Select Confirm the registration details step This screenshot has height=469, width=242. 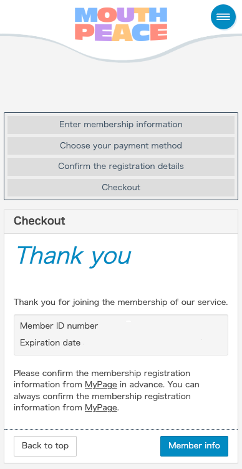(x=121, y=167)
